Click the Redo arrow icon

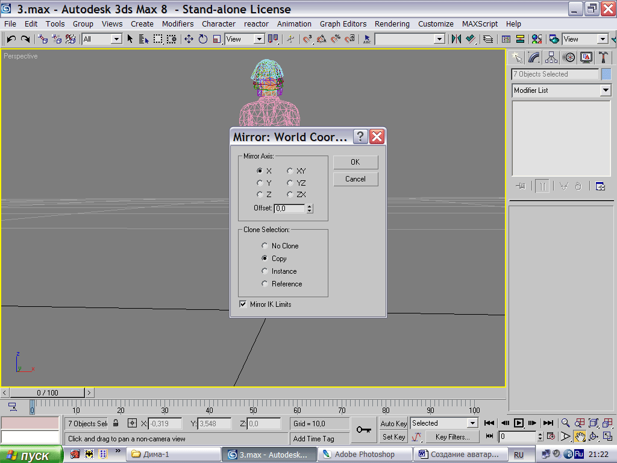click(x=25, y=39)
